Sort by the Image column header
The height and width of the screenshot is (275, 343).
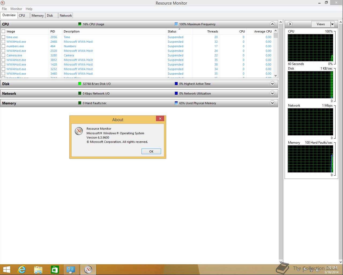tap(27, 31)
